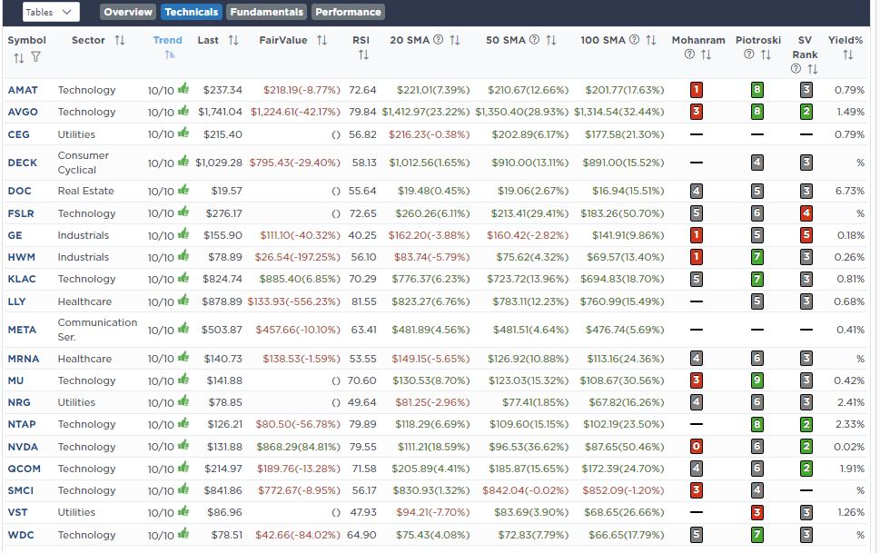Sort by 20 SMA arrows

[455, 41]
